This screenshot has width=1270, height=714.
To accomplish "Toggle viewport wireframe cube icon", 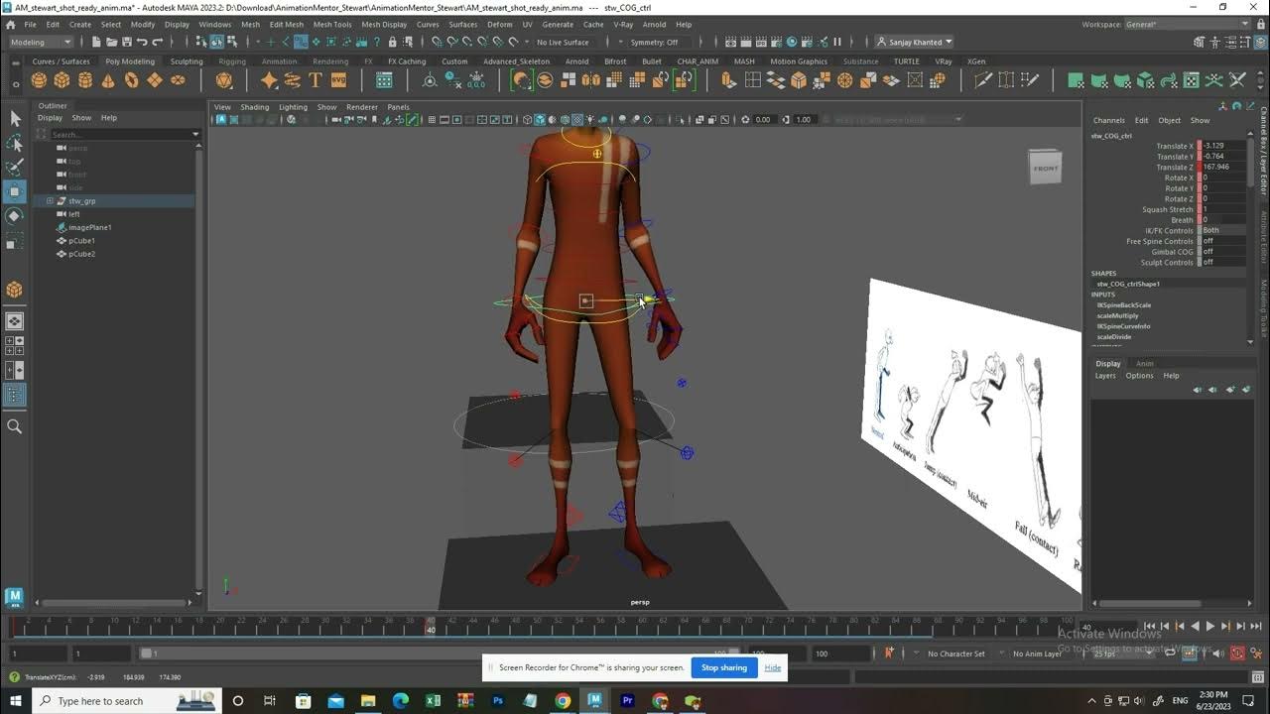I will point(528,120).
